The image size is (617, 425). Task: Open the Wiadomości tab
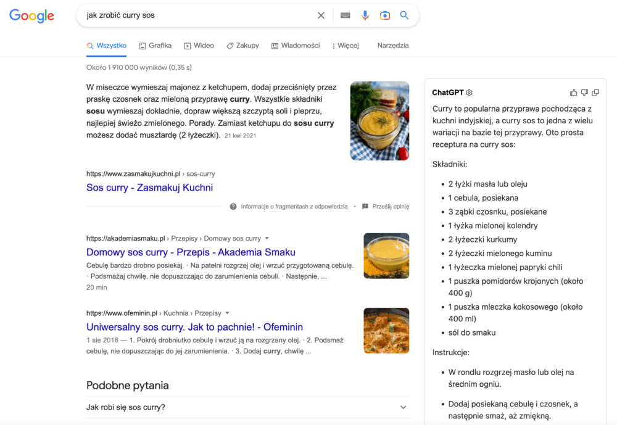[x=296, y=46]
